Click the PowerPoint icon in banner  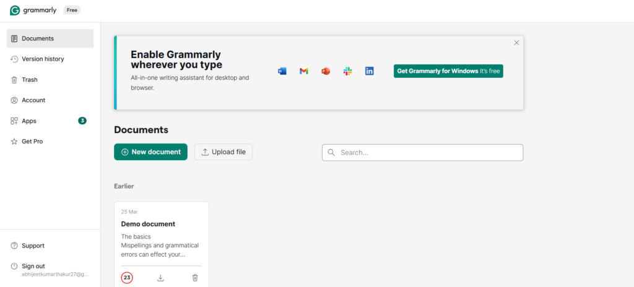(x=326, y=71)
